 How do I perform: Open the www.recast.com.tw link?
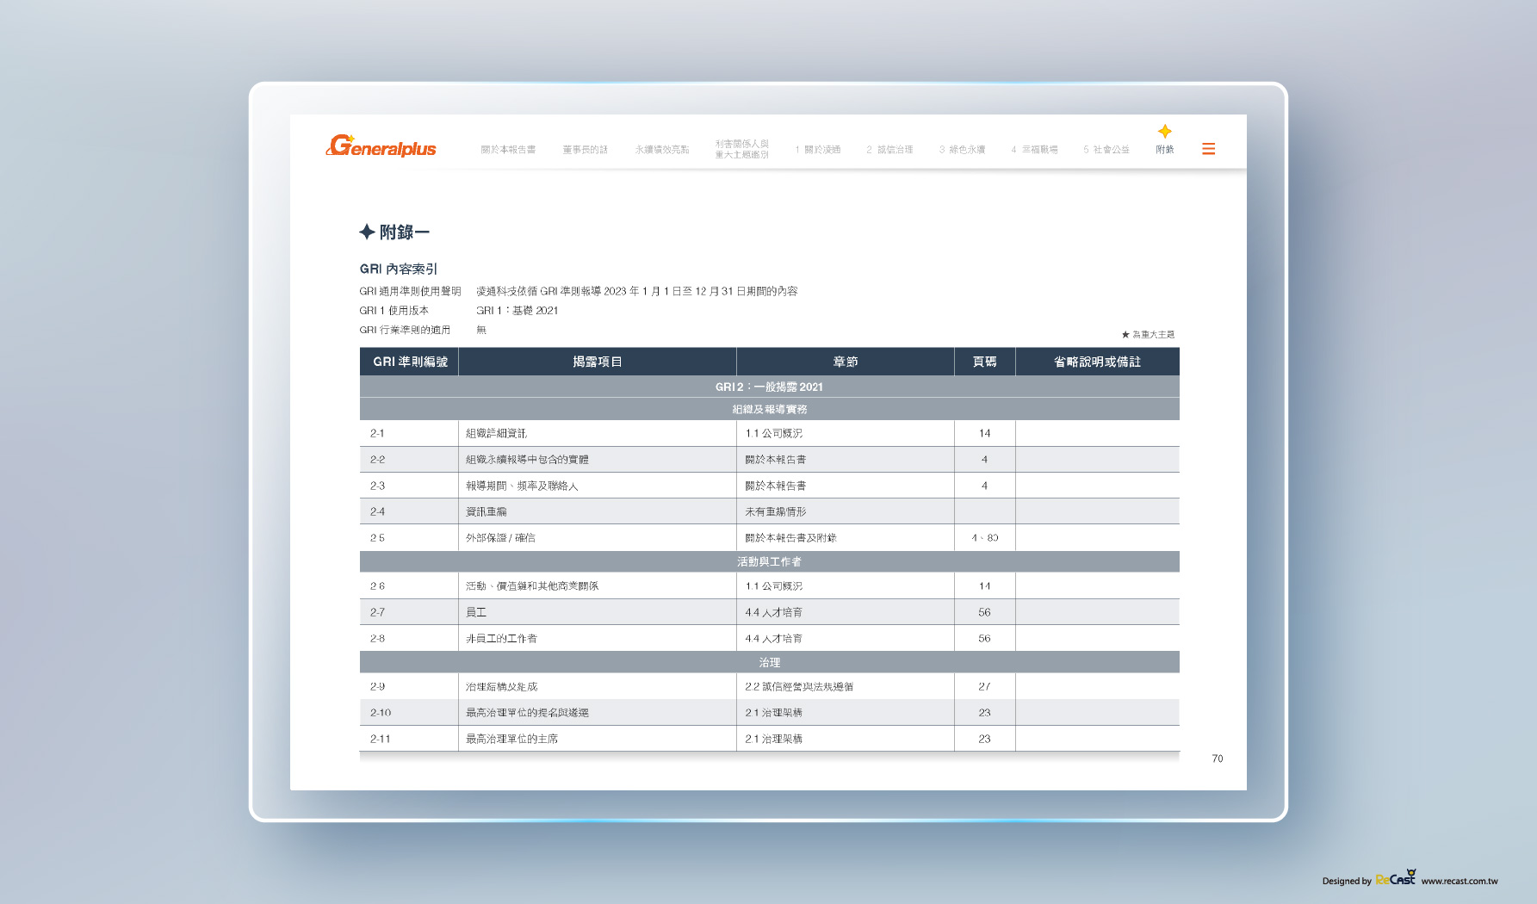tap(1460, 881)
